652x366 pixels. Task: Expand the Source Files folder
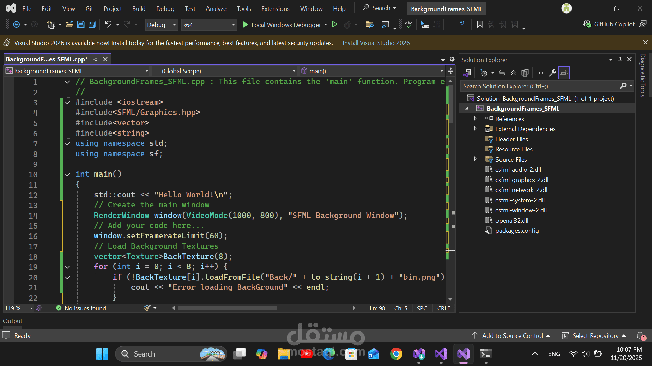point(475,159)
